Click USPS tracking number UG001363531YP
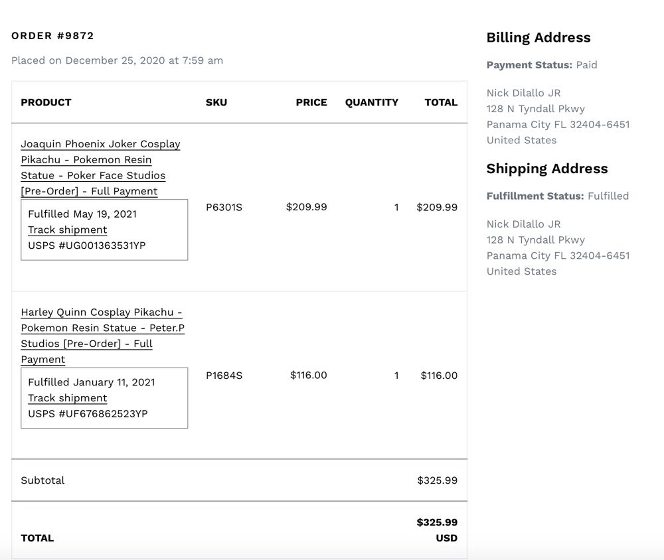 [87, 245]
